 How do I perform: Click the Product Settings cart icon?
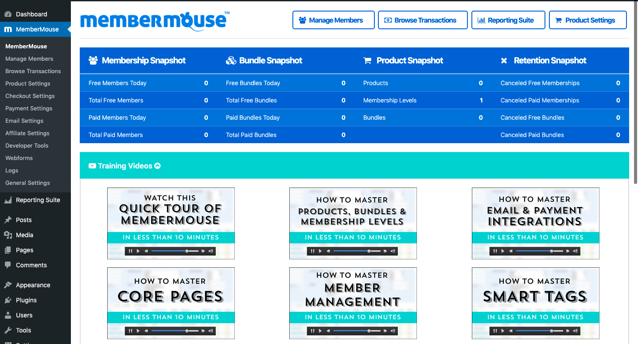click(x=560, y=20)
